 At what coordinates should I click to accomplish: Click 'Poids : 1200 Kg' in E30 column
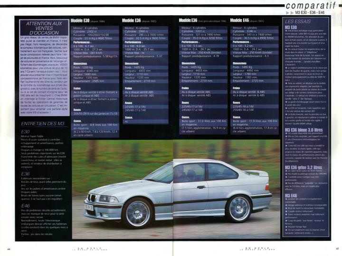(x=83, y=67)
